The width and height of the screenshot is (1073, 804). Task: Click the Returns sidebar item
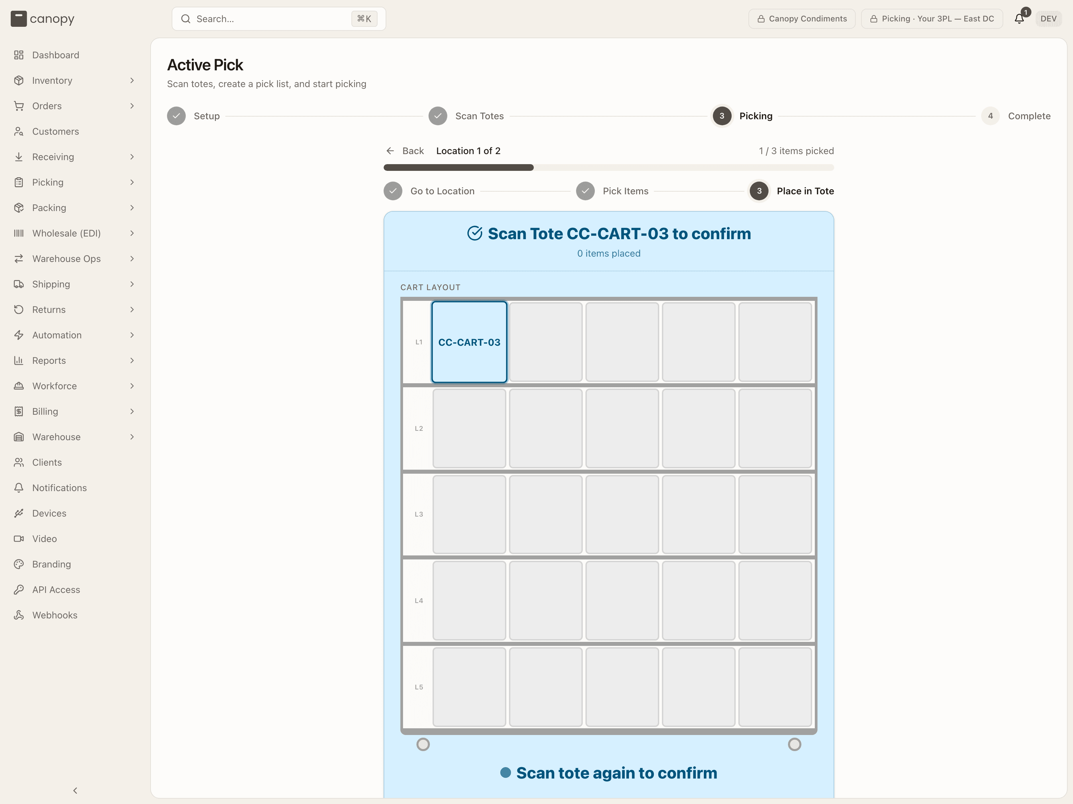click(75, 310)
